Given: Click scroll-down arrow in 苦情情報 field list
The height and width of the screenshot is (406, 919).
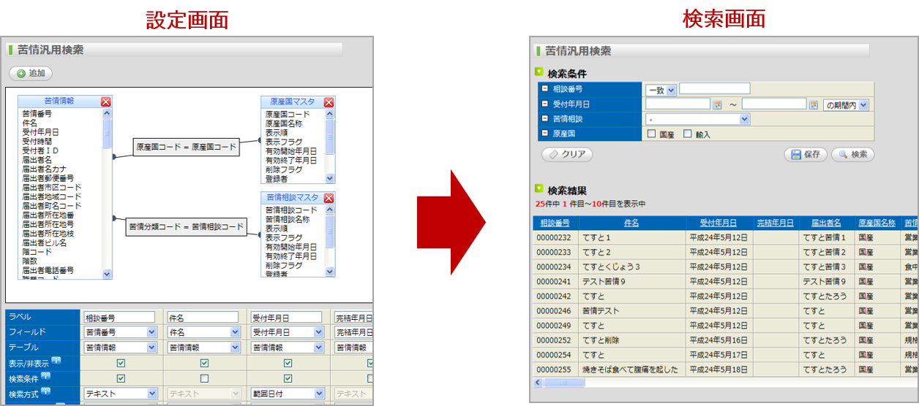Looking at the screenshot, I should (107, 274).
